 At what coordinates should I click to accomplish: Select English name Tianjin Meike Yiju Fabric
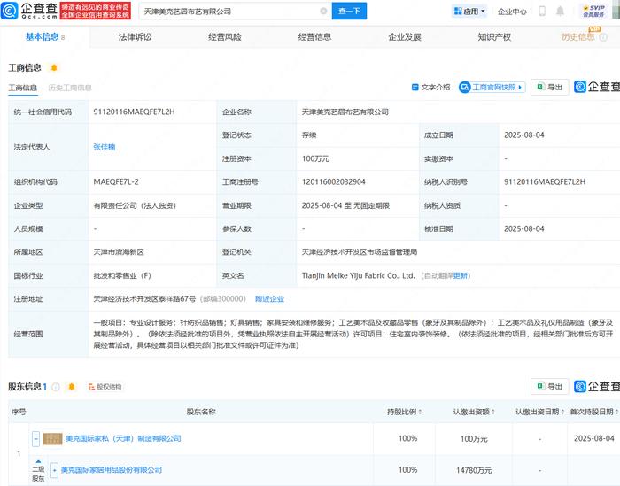358,276
